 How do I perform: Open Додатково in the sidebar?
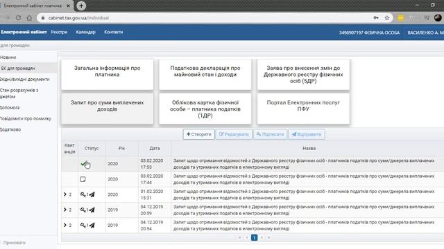(10, 129)
